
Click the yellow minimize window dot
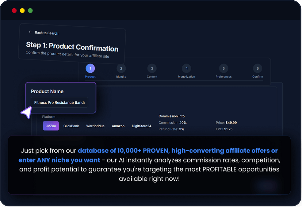pyautogui.click(x=22, y=11)
